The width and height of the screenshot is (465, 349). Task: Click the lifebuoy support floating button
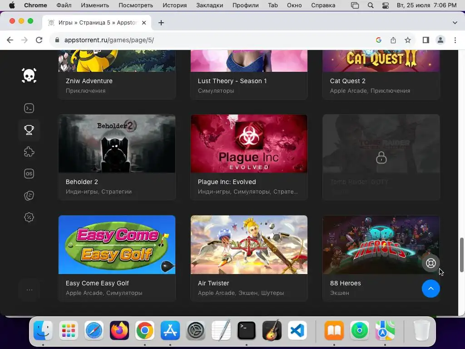430,263
